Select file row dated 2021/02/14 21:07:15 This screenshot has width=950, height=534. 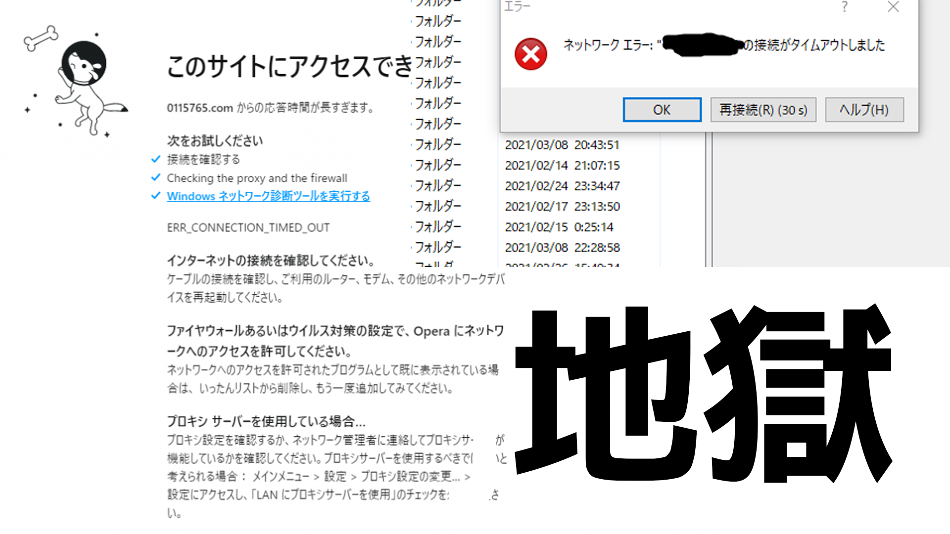(x=562, y=166)
